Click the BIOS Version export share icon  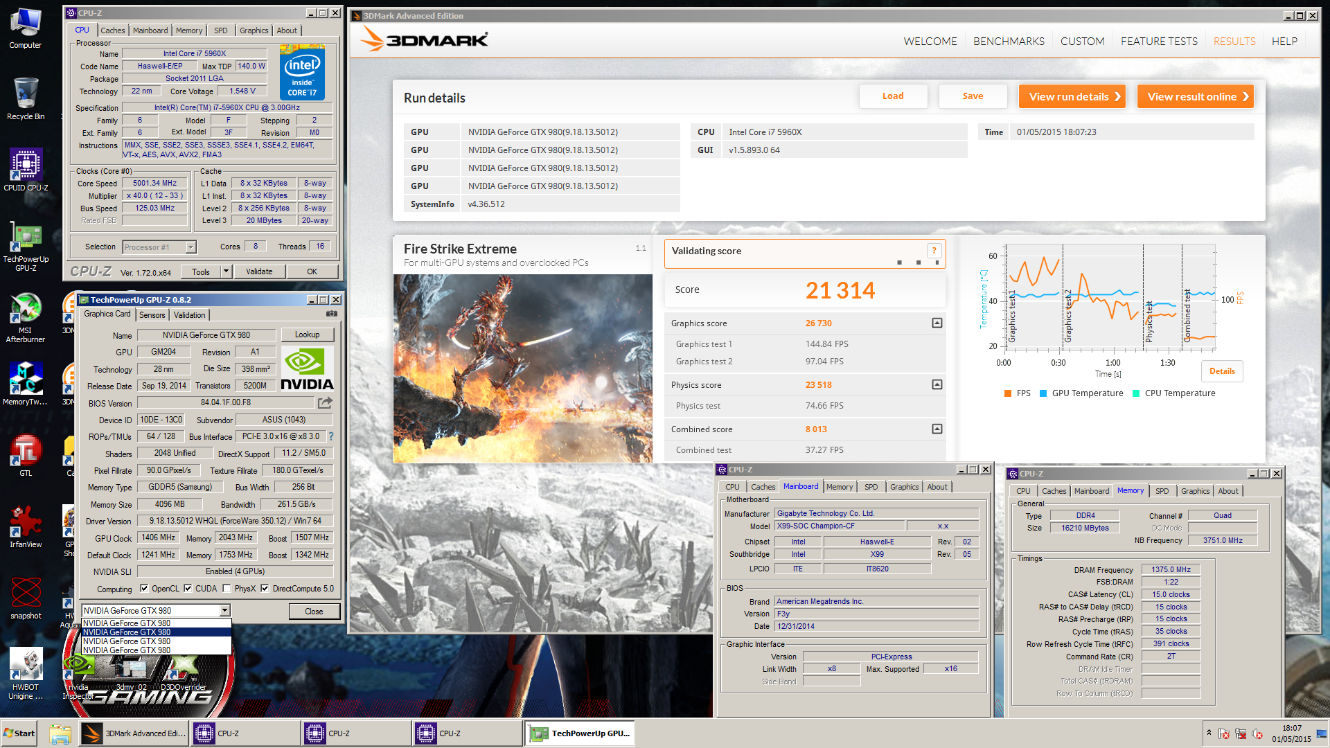pyautogui.click(x=325, y=402)
